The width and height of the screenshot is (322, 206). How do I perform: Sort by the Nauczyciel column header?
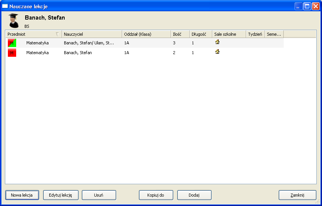click(92, 34)
